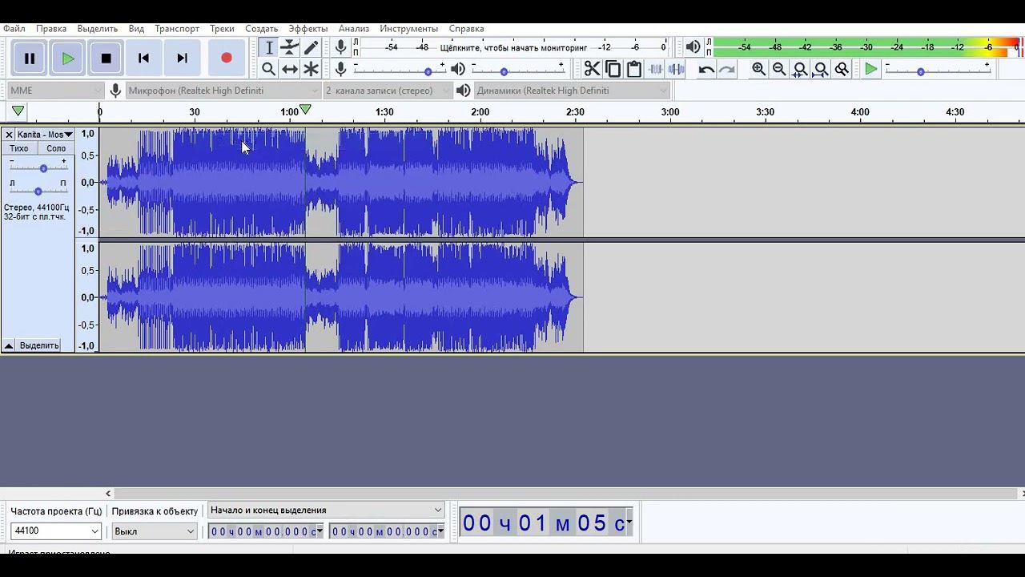Fit selection to width zoom icon

coord(800,69)
